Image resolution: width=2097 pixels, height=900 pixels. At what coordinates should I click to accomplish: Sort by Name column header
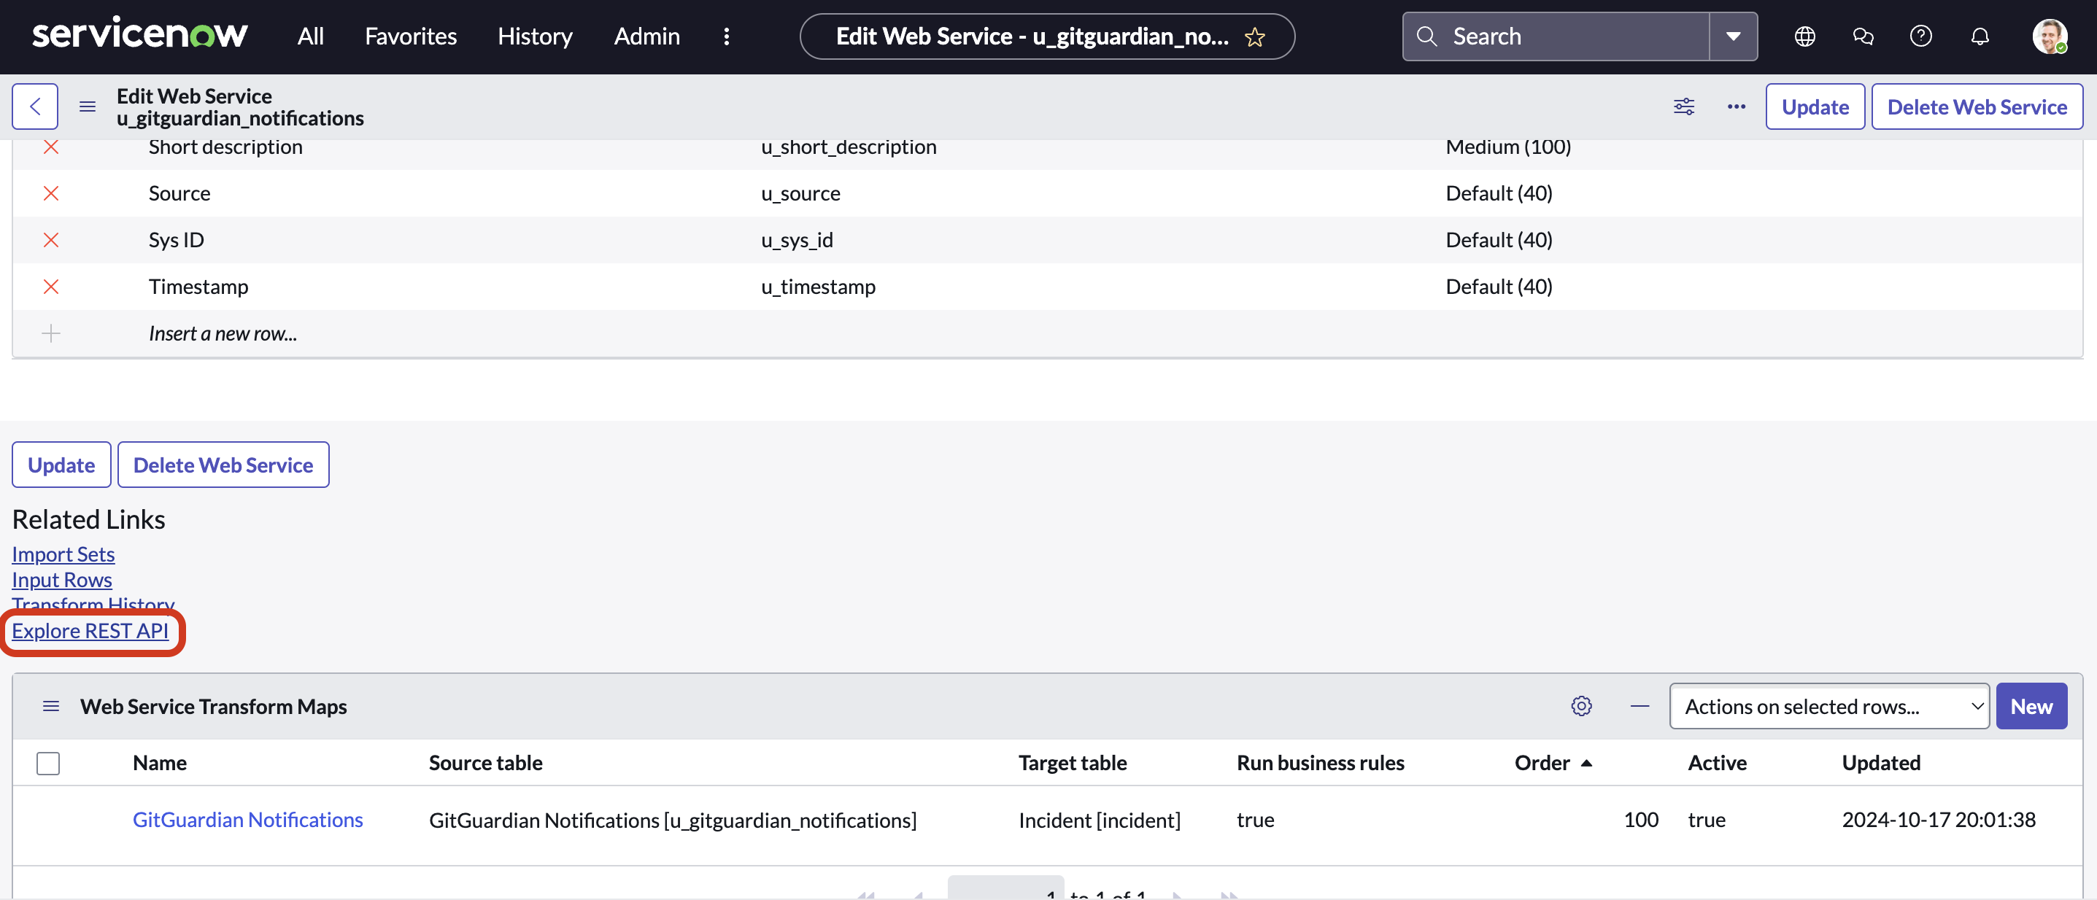pos(160,764)
